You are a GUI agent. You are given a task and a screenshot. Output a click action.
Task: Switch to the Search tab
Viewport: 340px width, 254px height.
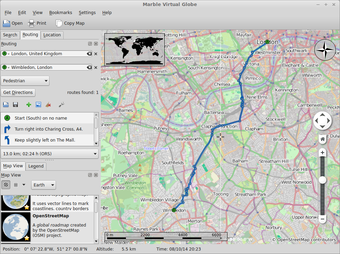10,35
